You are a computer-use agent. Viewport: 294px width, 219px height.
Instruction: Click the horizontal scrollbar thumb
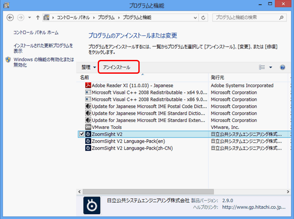pyautogui.click(x=148, y=192)
